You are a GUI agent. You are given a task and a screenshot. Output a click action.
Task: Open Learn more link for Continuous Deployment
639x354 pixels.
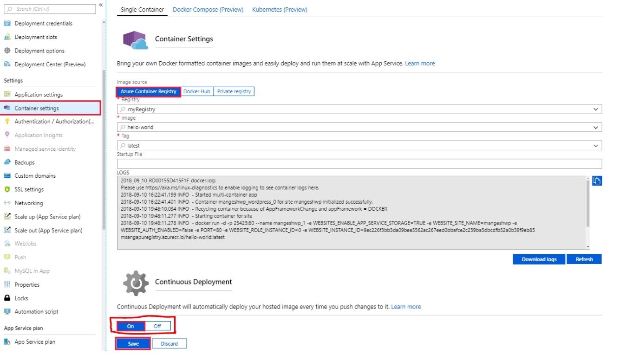coord(406,307)
